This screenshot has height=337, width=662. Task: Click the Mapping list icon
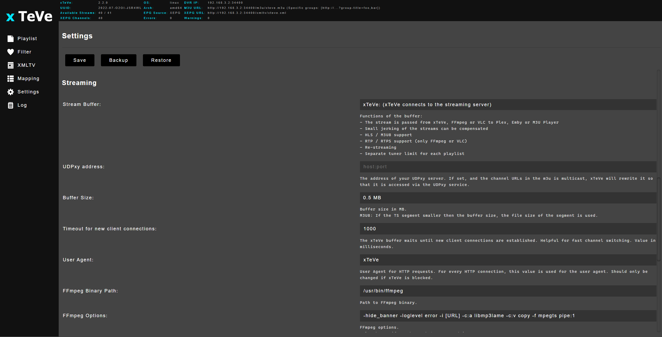[x=10, y=79]
